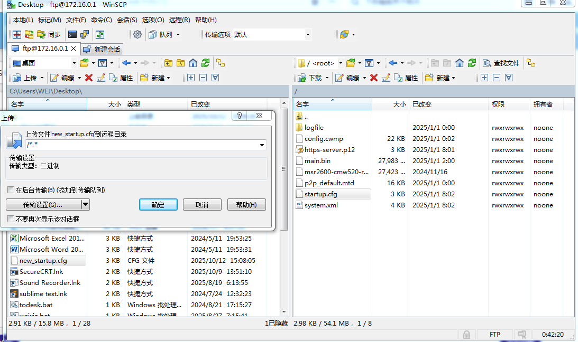
Task: Open the Upload (上传) button dropdown arrow
Action: click(x=42, y=78)
